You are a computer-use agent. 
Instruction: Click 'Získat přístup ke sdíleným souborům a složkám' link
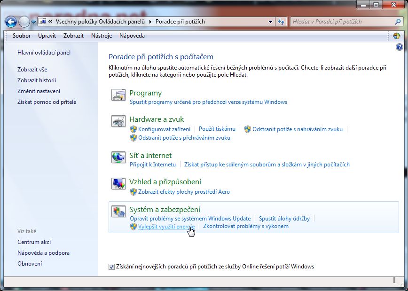tap(267, 165)
